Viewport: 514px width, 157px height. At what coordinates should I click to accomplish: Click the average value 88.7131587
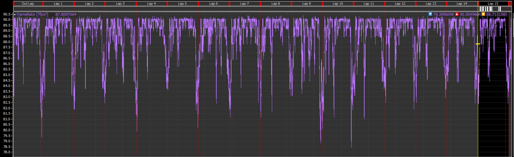(x=497, y=14)
